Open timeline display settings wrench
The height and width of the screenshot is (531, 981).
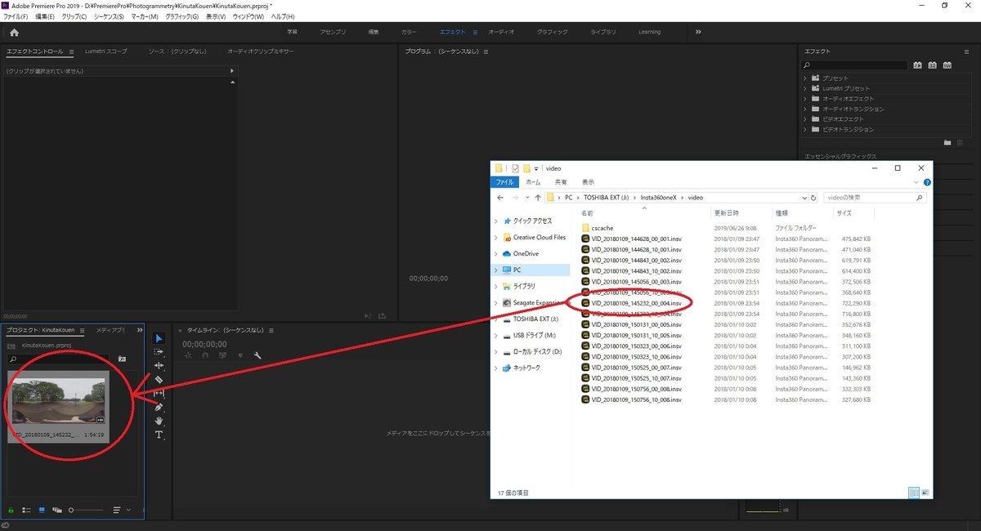click(x=258, y=355)
